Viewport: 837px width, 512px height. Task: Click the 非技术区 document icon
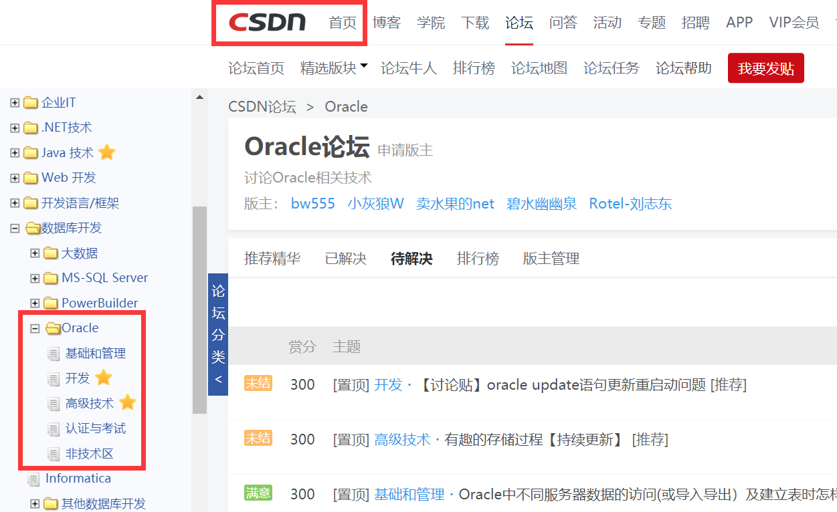(54, 455)
